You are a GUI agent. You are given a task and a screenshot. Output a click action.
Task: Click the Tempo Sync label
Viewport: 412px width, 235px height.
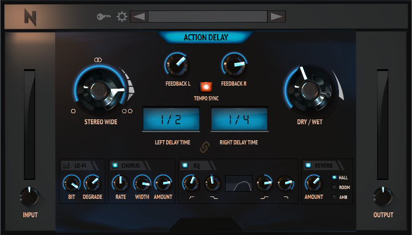pos(206,99)
